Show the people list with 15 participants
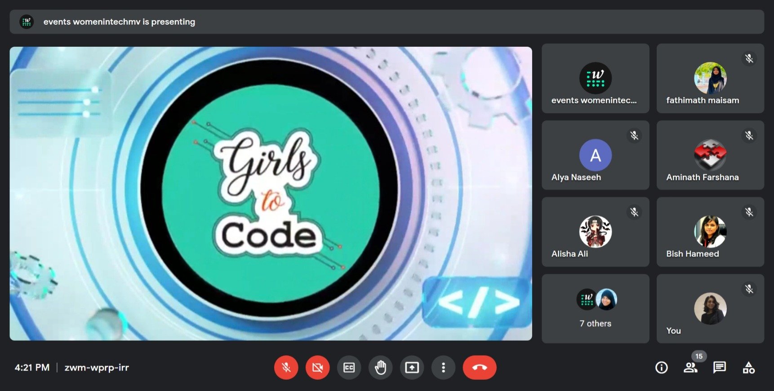The image size is (774, 391). (x=690, y=368)
